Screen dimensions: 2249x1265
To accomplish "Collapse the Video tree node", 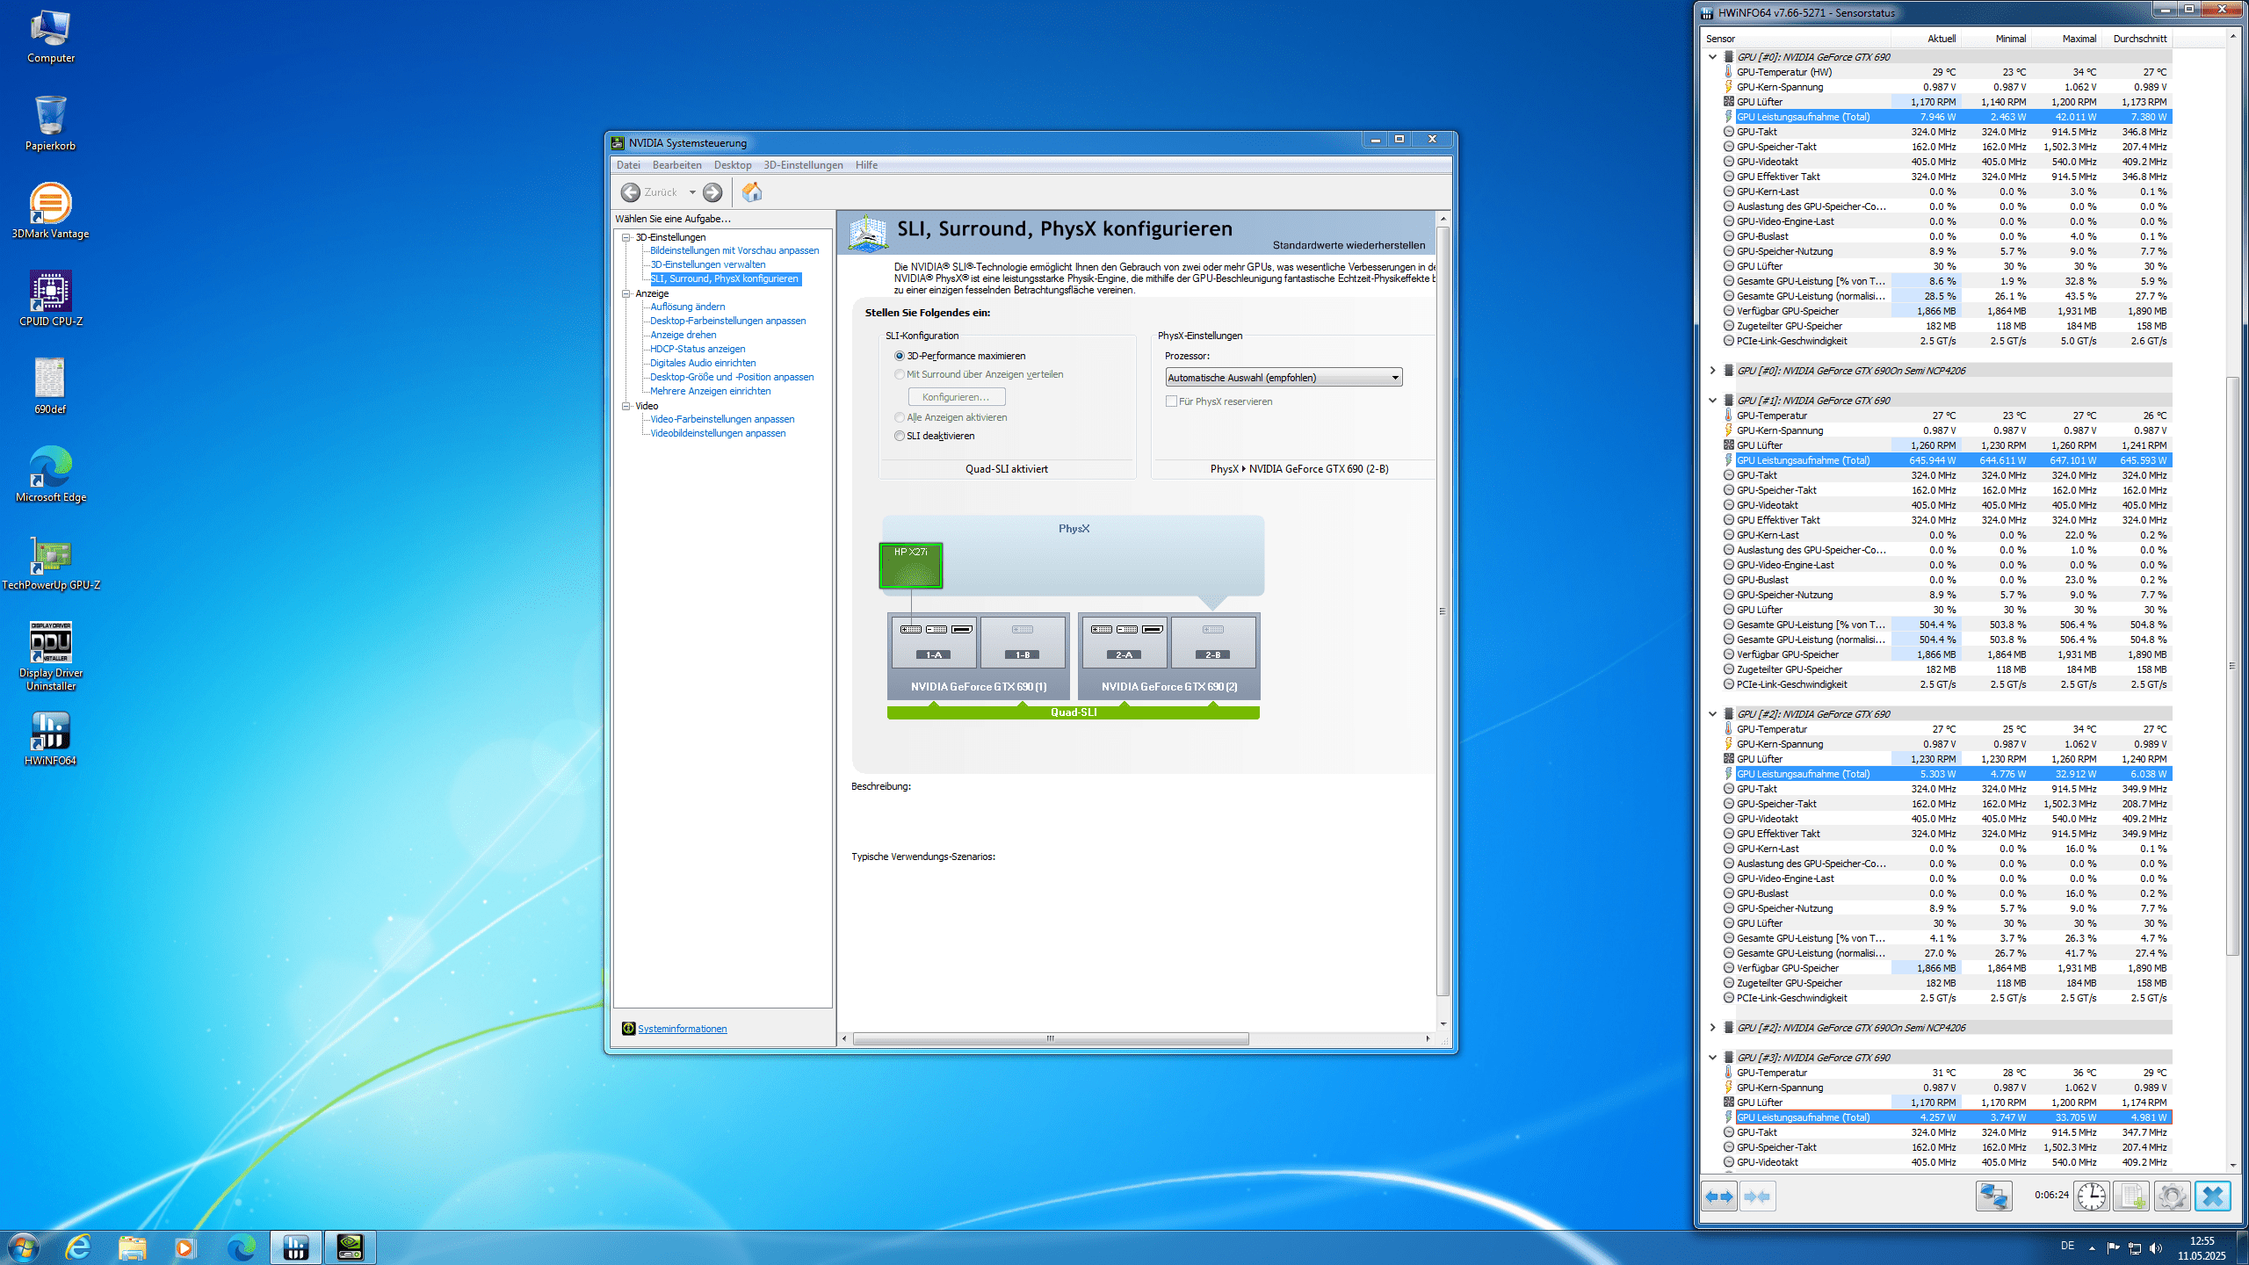I will coord(626,406).
